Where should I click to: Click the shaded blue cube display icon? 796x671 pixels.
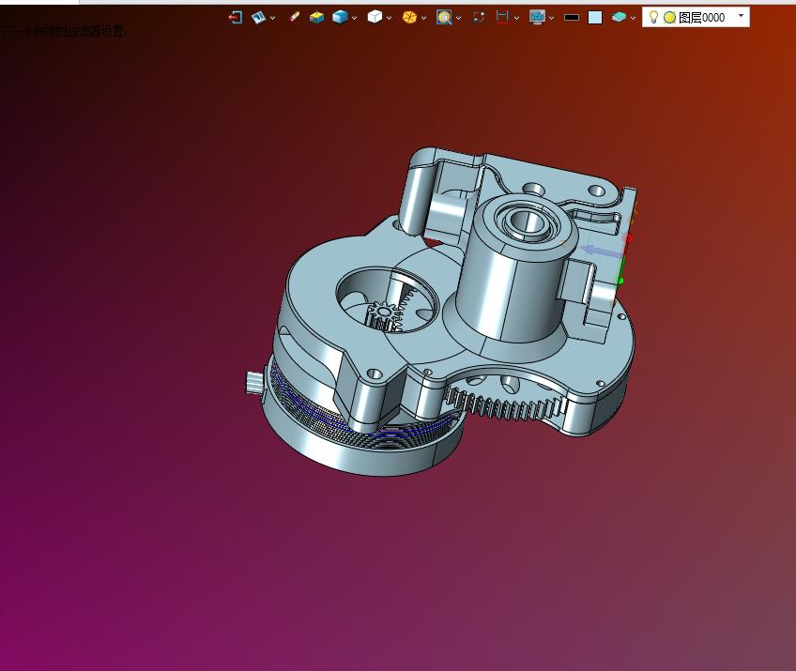(340, 17)
